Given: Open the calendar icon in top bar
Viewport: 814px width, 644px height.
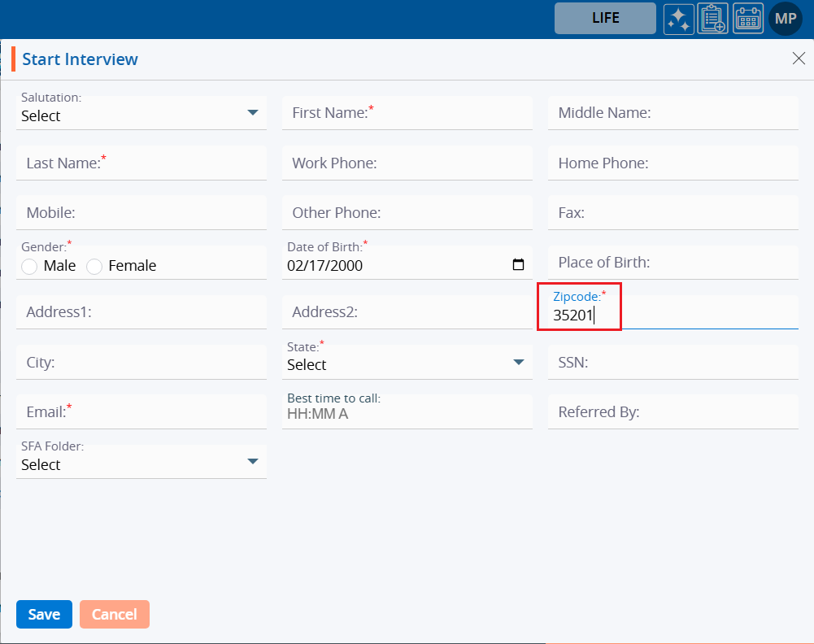Looking at the screenshot, I should [748, 19].
